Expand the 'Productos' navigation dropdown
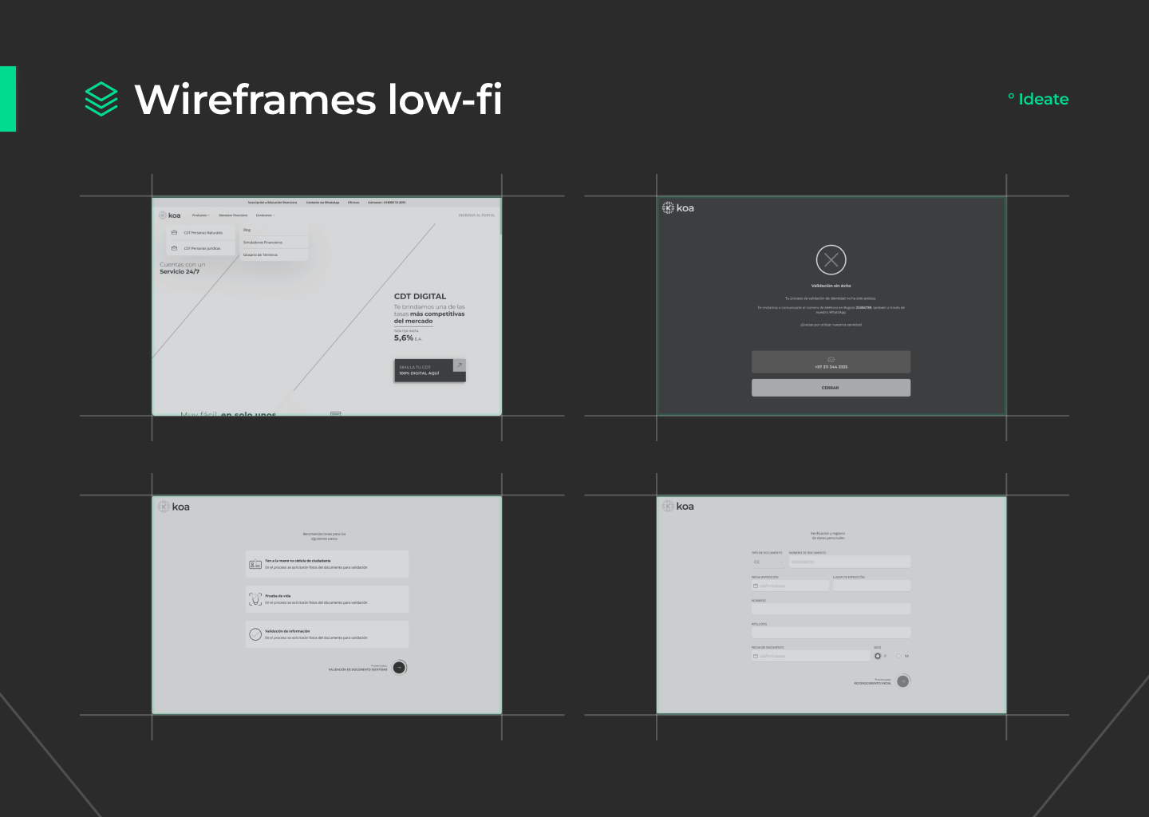 (x=200, y=215)
